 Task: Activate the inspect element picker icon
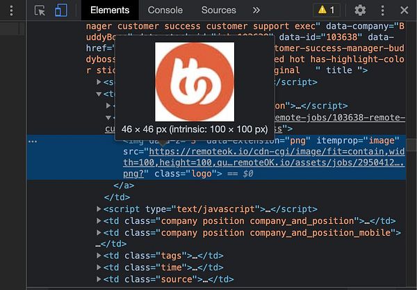pyautogui.click(x=40, y=10)
